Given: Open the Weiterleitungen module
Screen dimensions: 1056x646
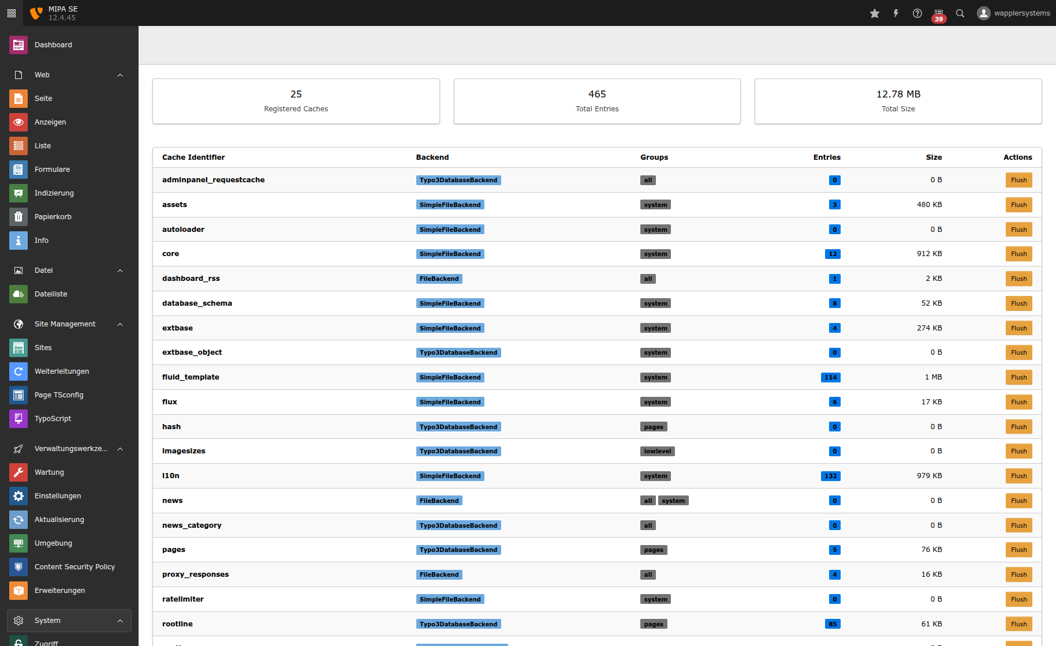Looking at the screenshot, I should (x=62, y=371).
